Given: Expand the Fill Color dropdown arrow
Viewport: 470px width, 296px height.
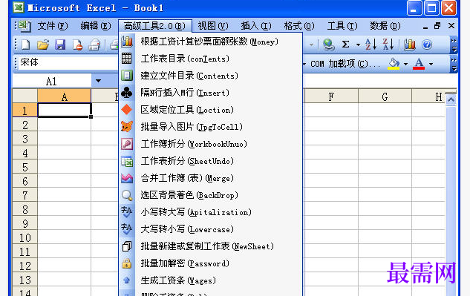Looking at the screenshot, I should [x=405, y=64].
